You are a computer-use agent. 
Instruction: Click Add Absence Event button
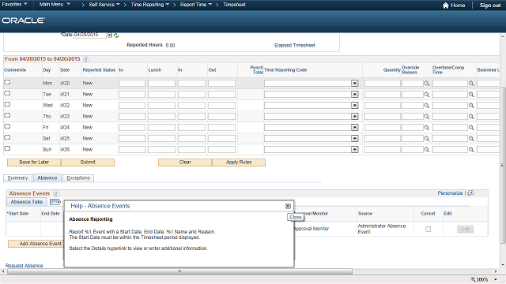[36, 244]
